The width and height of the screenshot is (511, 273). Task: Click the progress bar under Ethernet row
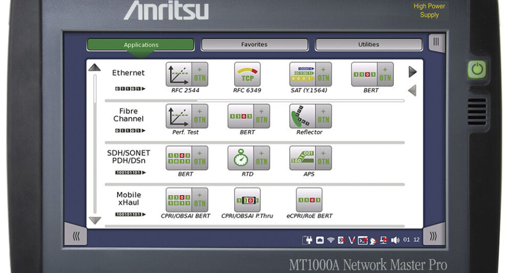[254, 101]
